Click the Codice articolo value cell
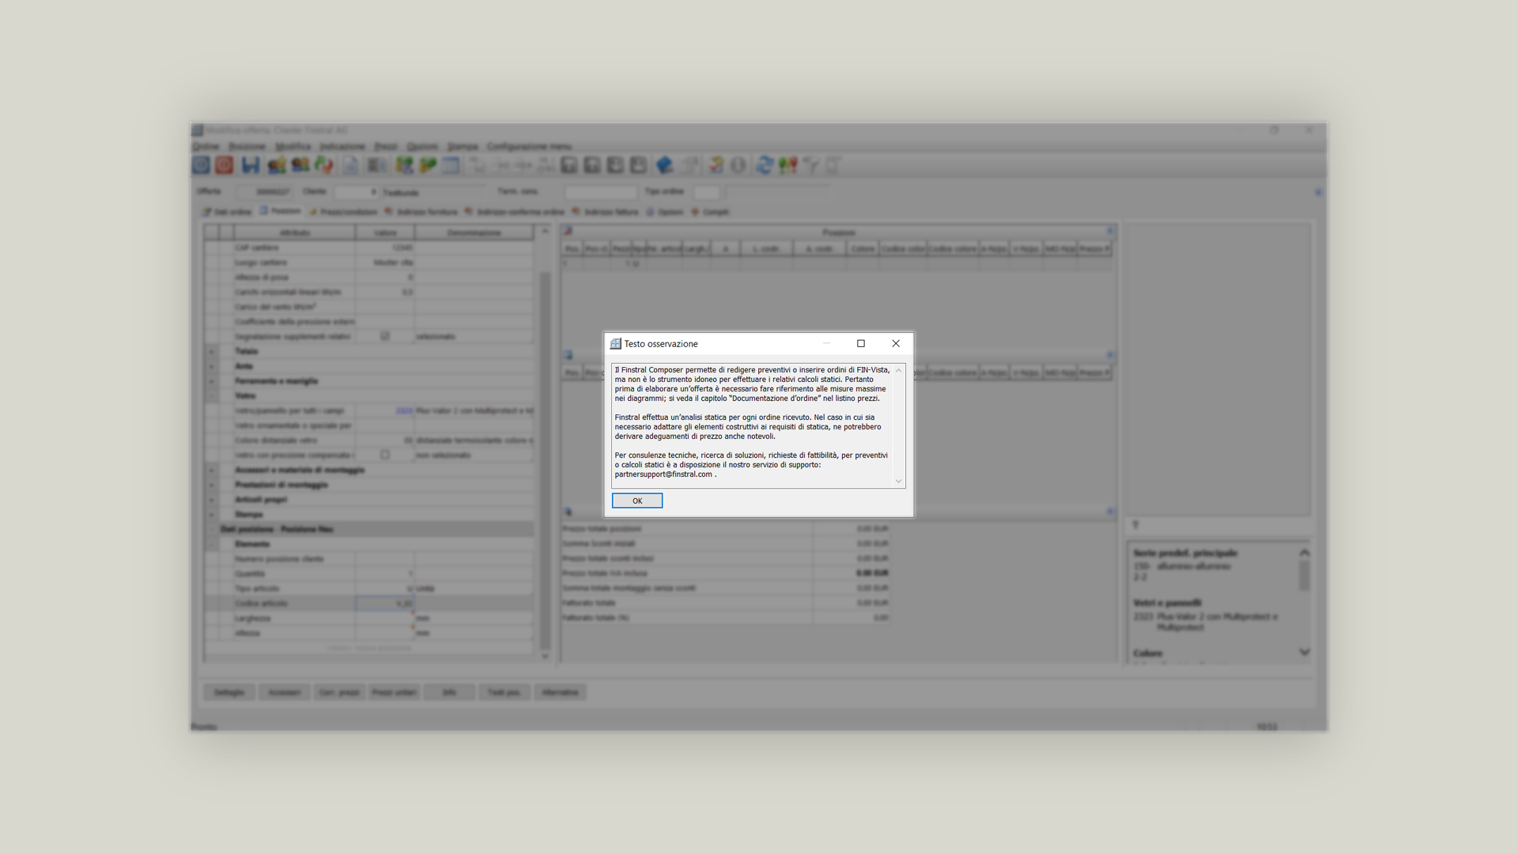The width and height of the screenshot is (1518, 854). point(384,603)
